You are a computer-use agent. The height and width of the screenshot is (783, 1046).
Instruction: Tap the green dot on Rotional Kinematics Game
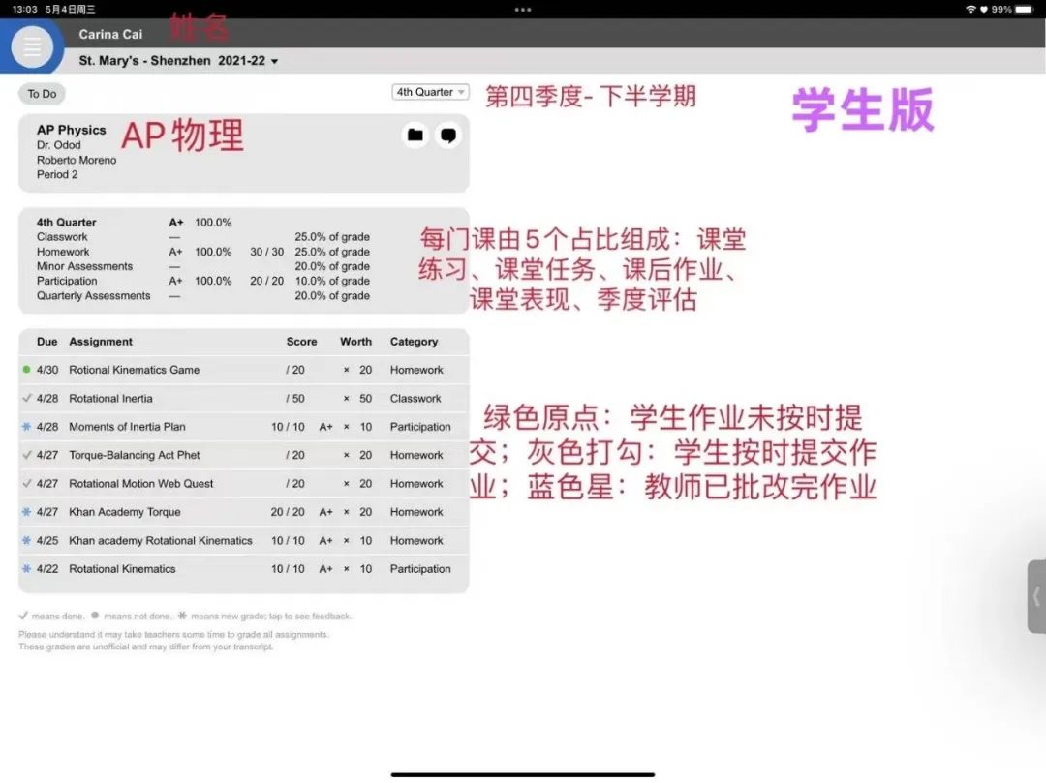(x=27, y=369)
